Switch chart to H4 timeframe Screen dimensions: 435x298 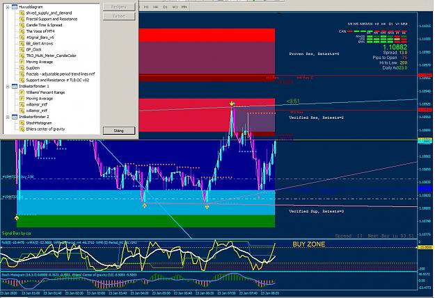155,7
